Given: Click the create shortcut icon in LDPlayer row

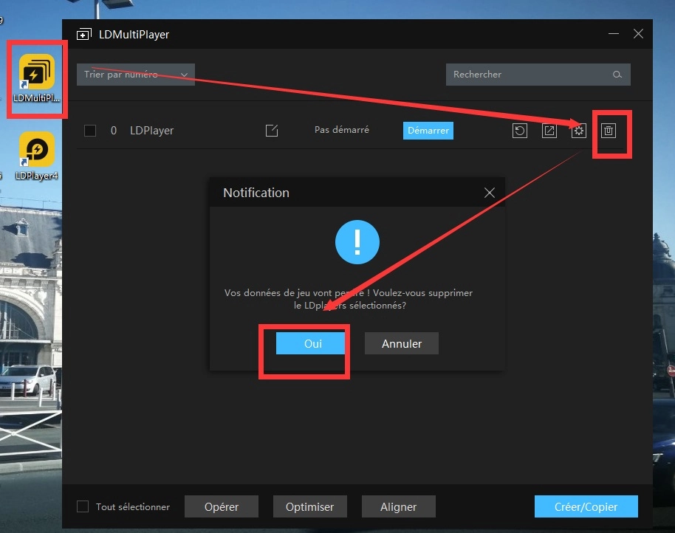Looking at the screenshot, I should 549,131.
